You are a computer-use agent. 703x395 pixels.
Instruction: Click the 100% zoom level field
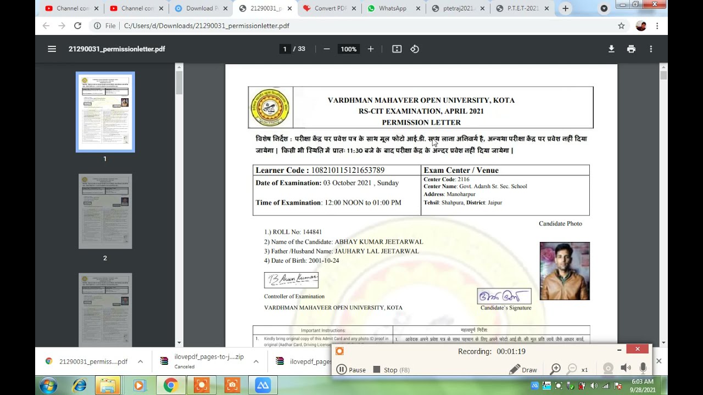348,49
